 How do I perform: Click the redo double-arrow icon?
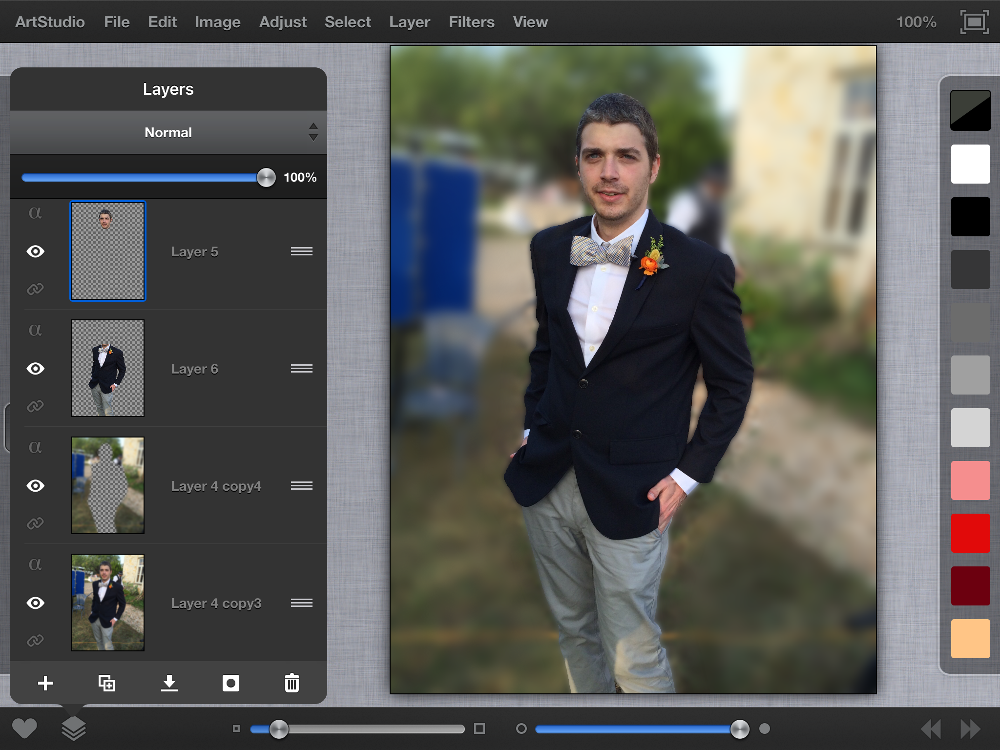[970, 729]
